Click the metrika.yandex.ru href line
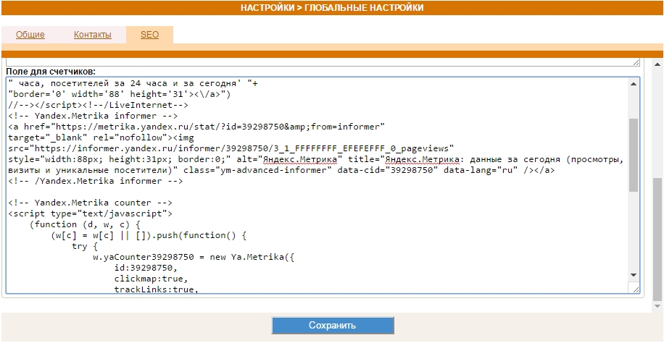 (x=196, y=127)
